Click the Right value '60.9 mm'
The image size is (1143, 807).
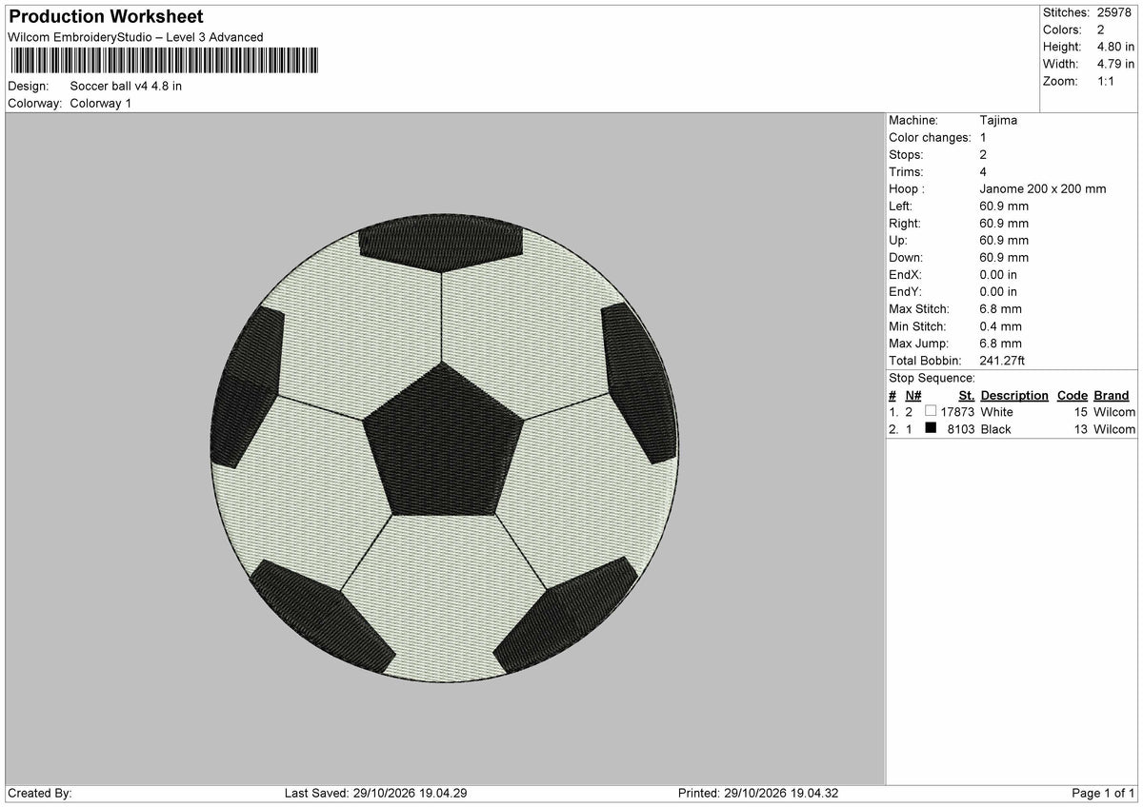click(x=1004, y=223)
